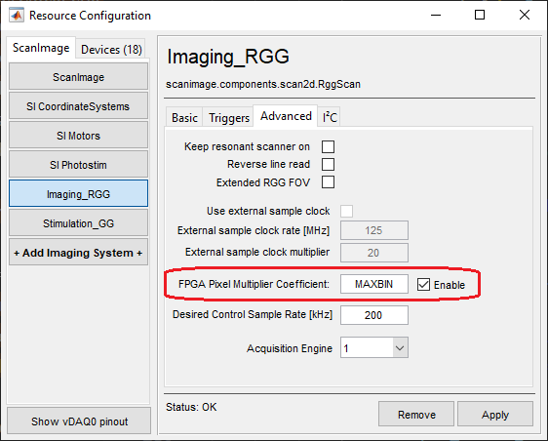The width and height of the screenshot is (548, 441).
Task: Select the Stimulation_GG entry
Action: (x=78, y=223)
